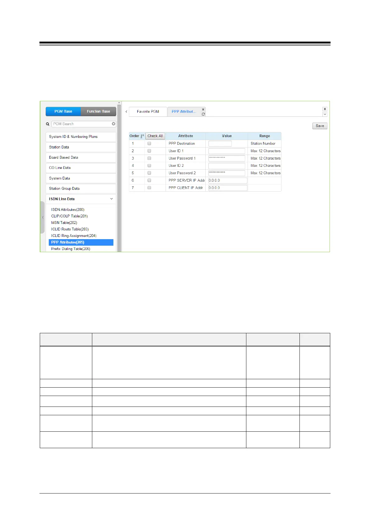This screenshot has width=370, height=523.
Task: Click the Range column header
Action: pos(265,136)
